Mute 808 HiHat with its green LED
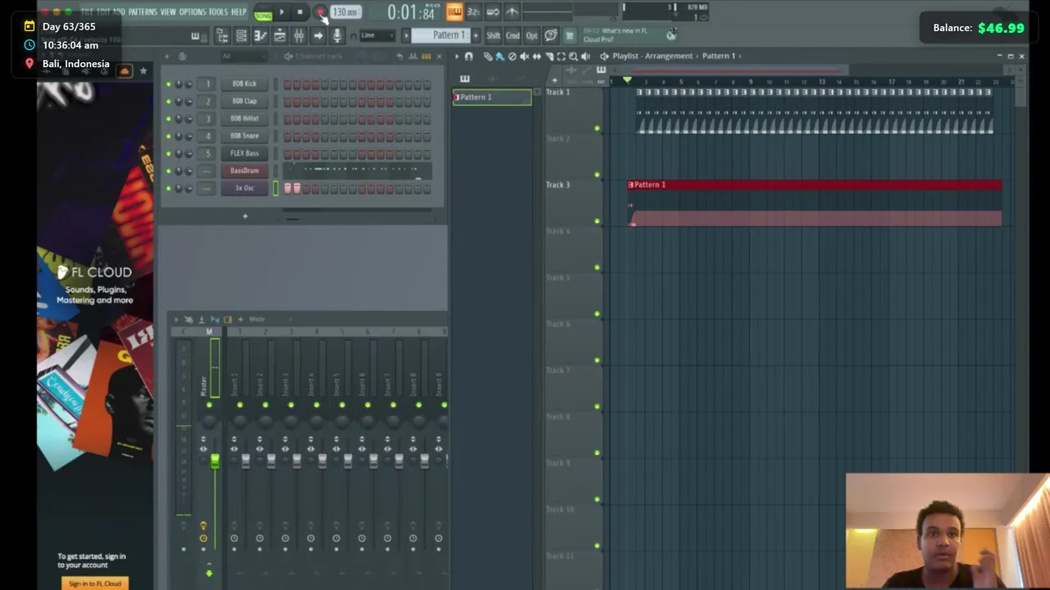1050x590 pixels. tap(168, 118)
